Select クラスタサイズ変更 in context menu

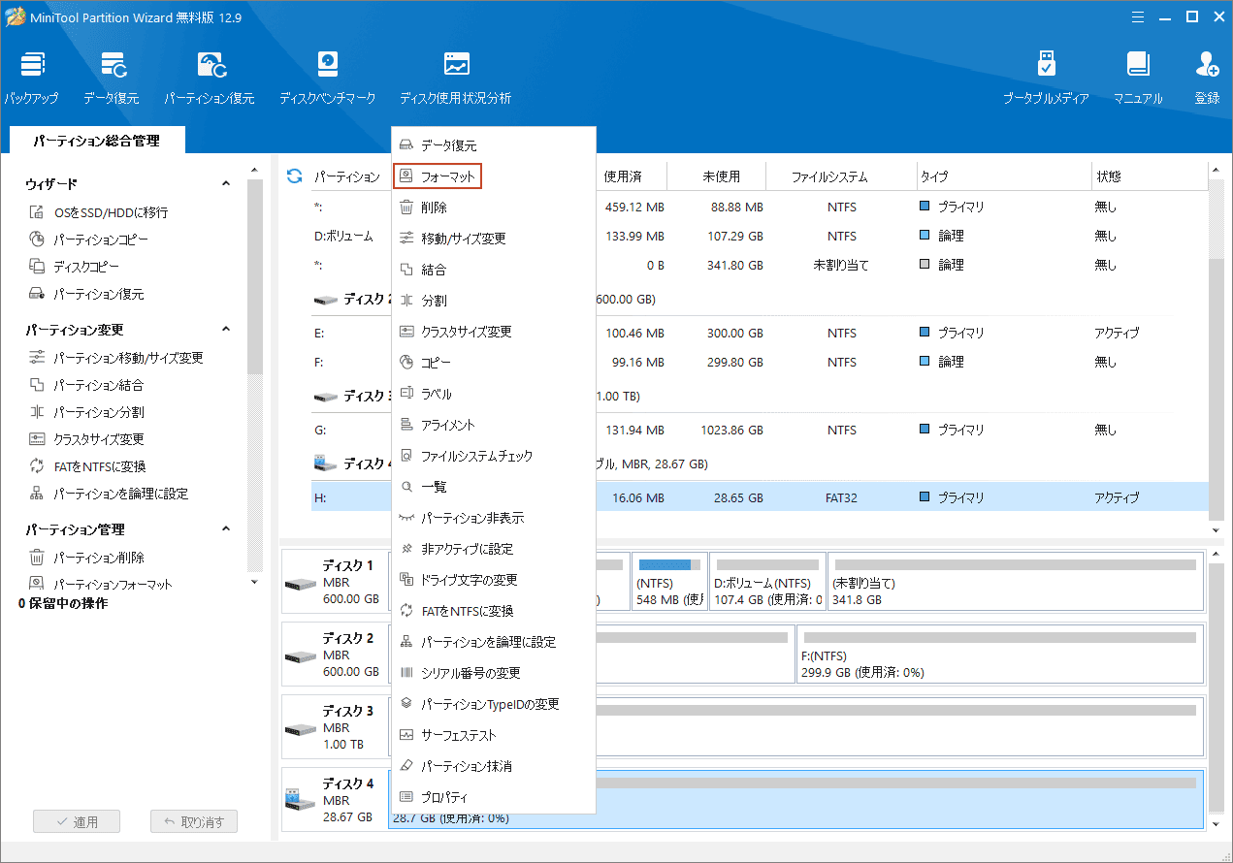tap(494, 332)
